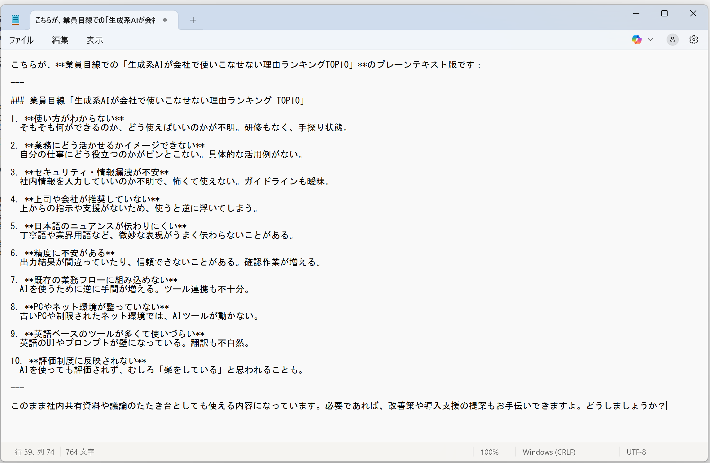Image resolution: width=710 pixels, height=463 pixels.
Task: Open Notepad settings via the gear icon
Action: pos(694,40)
